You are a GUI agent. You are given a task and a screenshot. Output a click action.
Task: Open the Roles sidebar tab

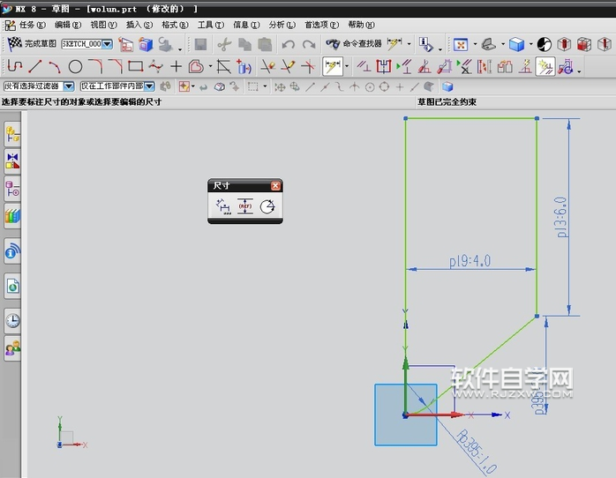[12, 349]
